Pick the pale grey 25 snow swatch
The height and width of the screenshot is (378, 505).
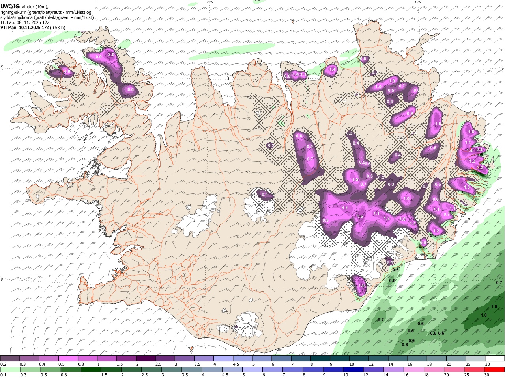pos(475,359)
